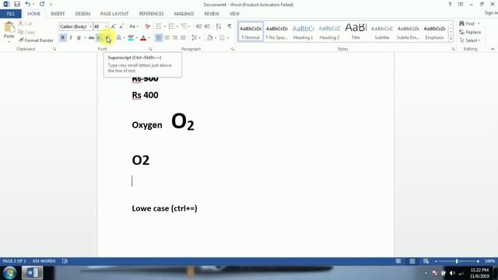Switch to REFERENCES tab
Image resolution: width=498 pixels, height=280 pixels.
coord(151,14)
